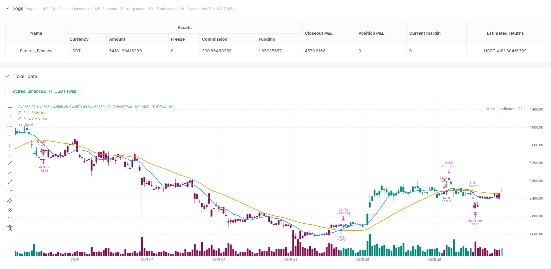Select the diagonal segment line tool
The height and width of the screenshot is (269, 551).
click(x=10, y=182)
